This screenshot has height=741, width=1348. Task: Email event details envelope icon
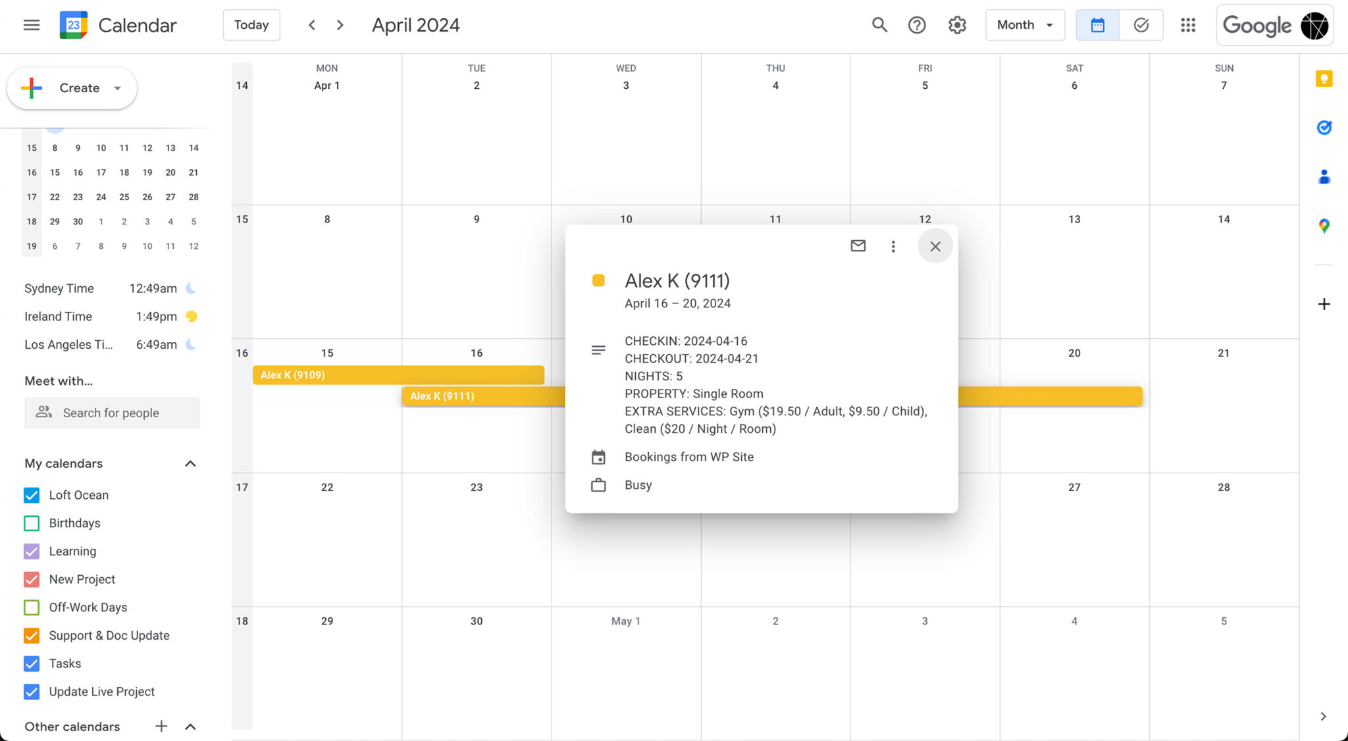tap(858, 246)
